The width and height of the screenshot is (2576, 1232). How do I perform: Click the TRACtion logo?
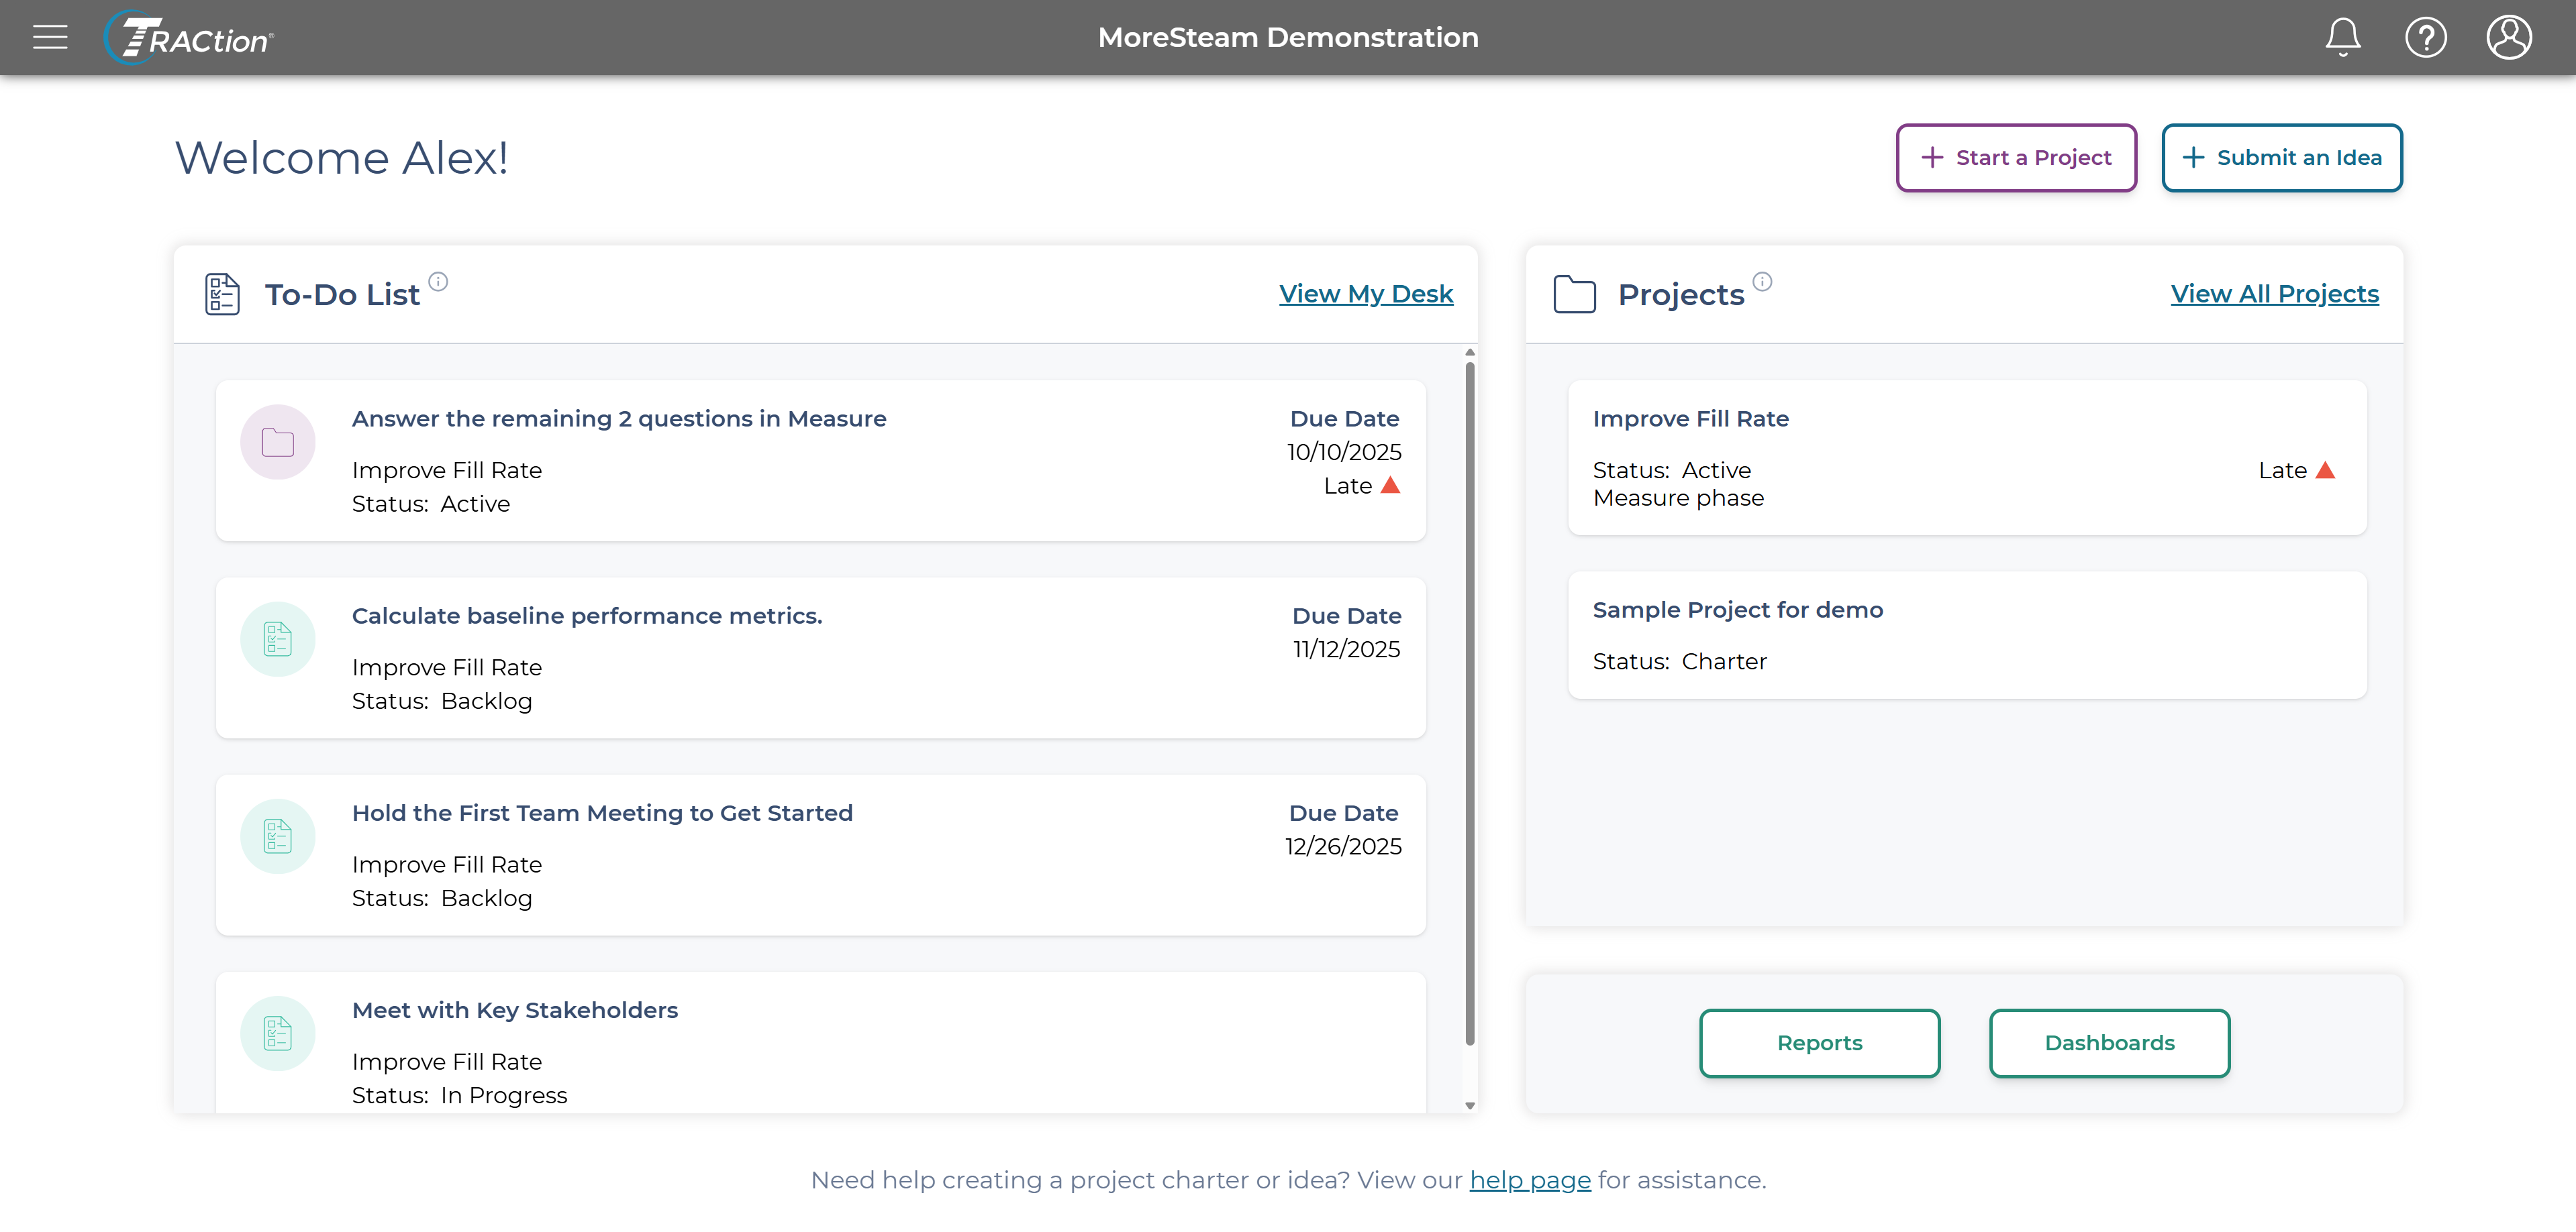(x=189, y=38)
